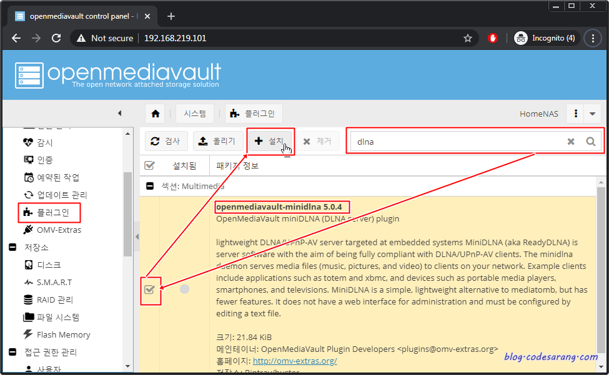Screen dimensions: 609x375
Task: Toggle checkbox for openmediavault-minidlna row
Action: [x=149, y=290]
